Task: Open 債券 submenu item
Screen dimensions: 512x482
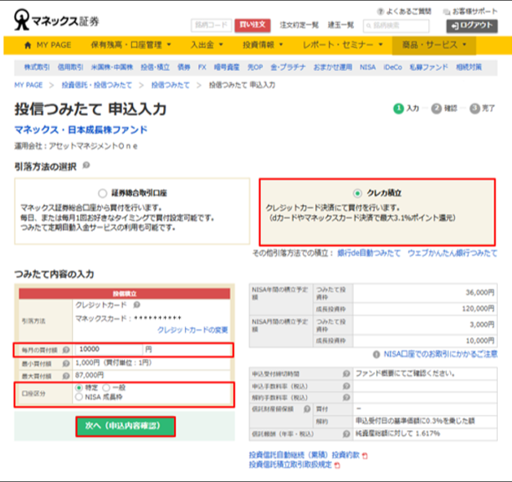Action: (x=184, y=67)
